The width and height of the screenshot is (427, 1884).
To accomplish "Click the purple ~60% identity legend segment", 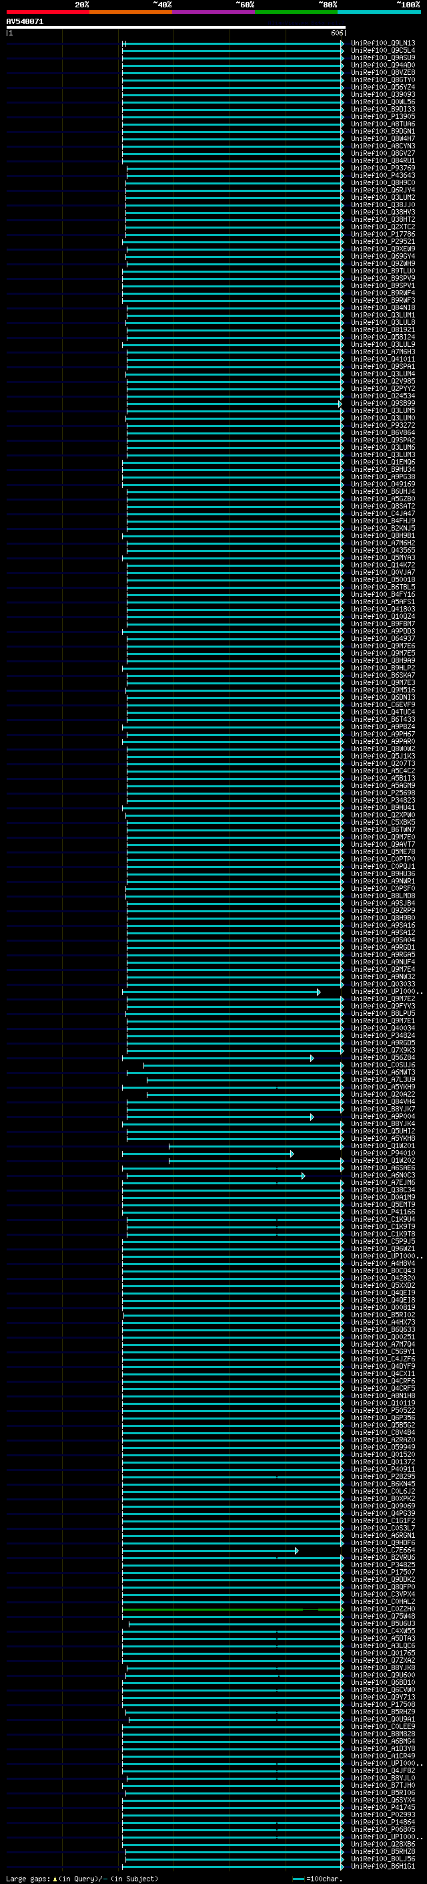I will click(214, 12).
